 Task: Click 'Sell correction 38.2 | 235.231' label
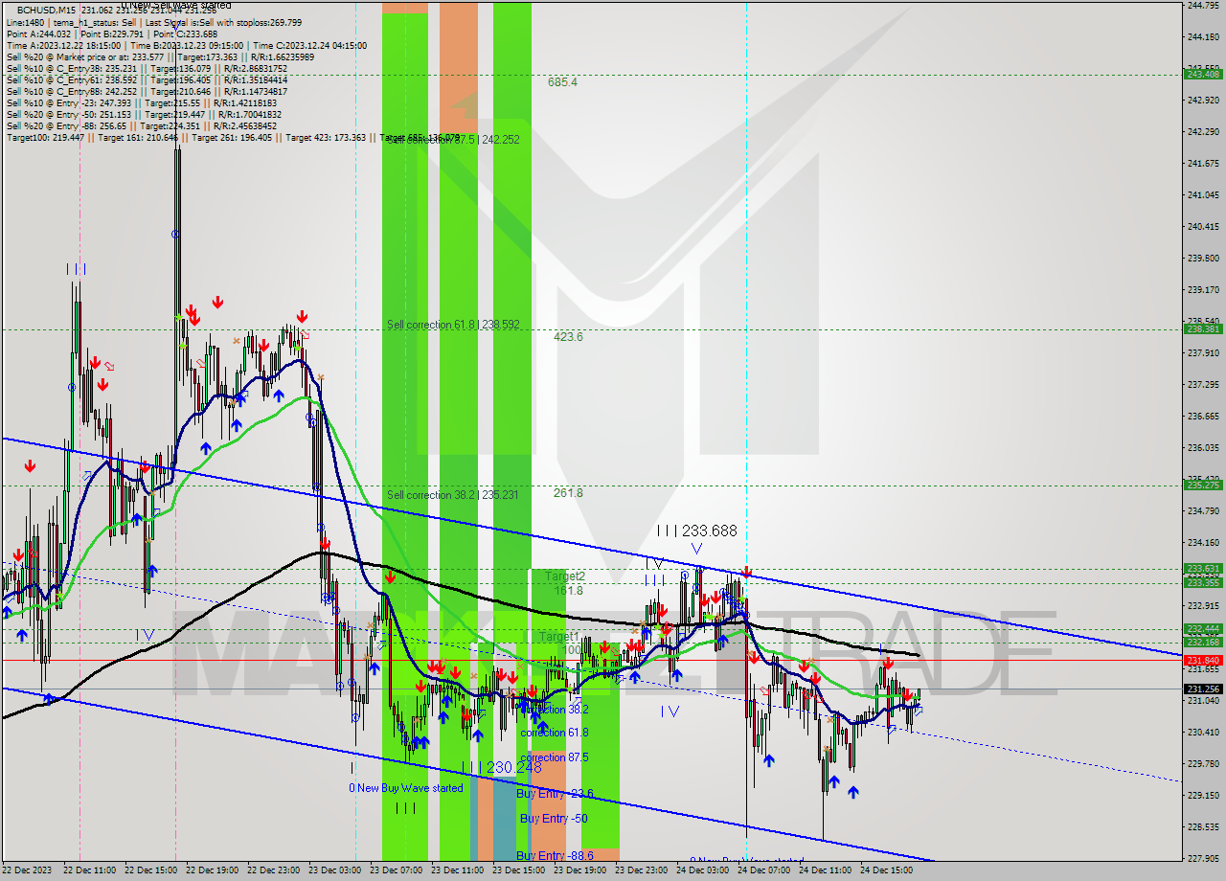coord(453,495)
